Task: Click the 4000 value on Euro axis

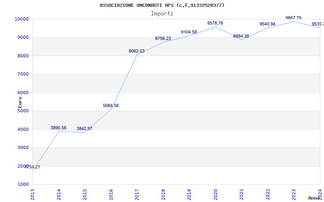Action: pos(23,129)
